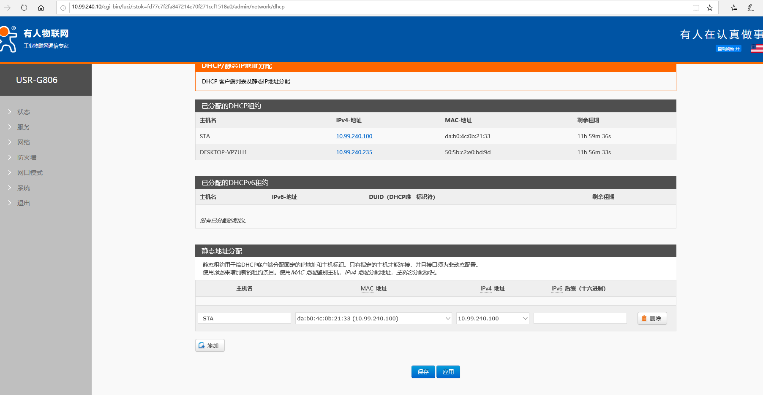
Task: Click the site info icon beside URL
Action: tap(63, 8)
